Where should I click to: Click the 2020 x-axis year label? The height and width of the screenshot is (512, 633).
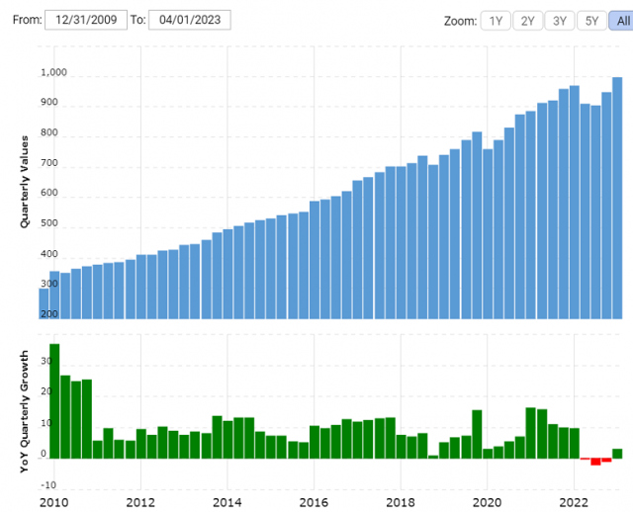coord(488,500)
